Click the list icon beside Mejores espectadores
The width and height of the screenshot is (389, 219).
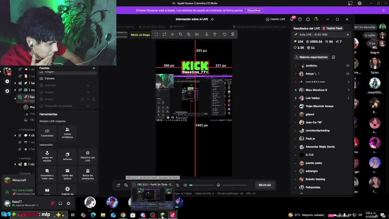pyautogui.click(x=333, y=57)
